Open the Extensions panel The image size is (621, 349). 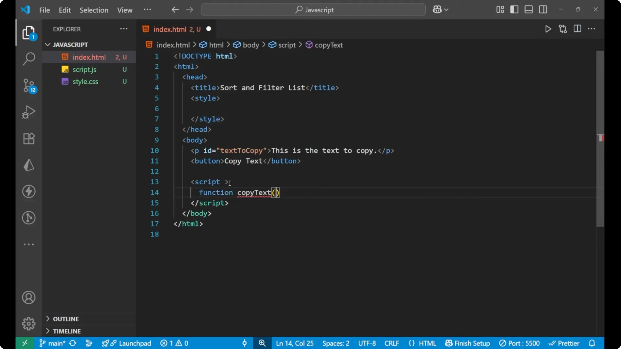click(28, 138)
